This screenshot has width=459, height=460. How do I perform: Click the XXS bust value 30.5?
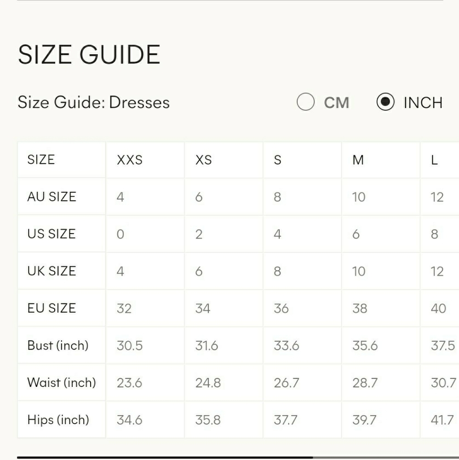[x=130, y=345]
